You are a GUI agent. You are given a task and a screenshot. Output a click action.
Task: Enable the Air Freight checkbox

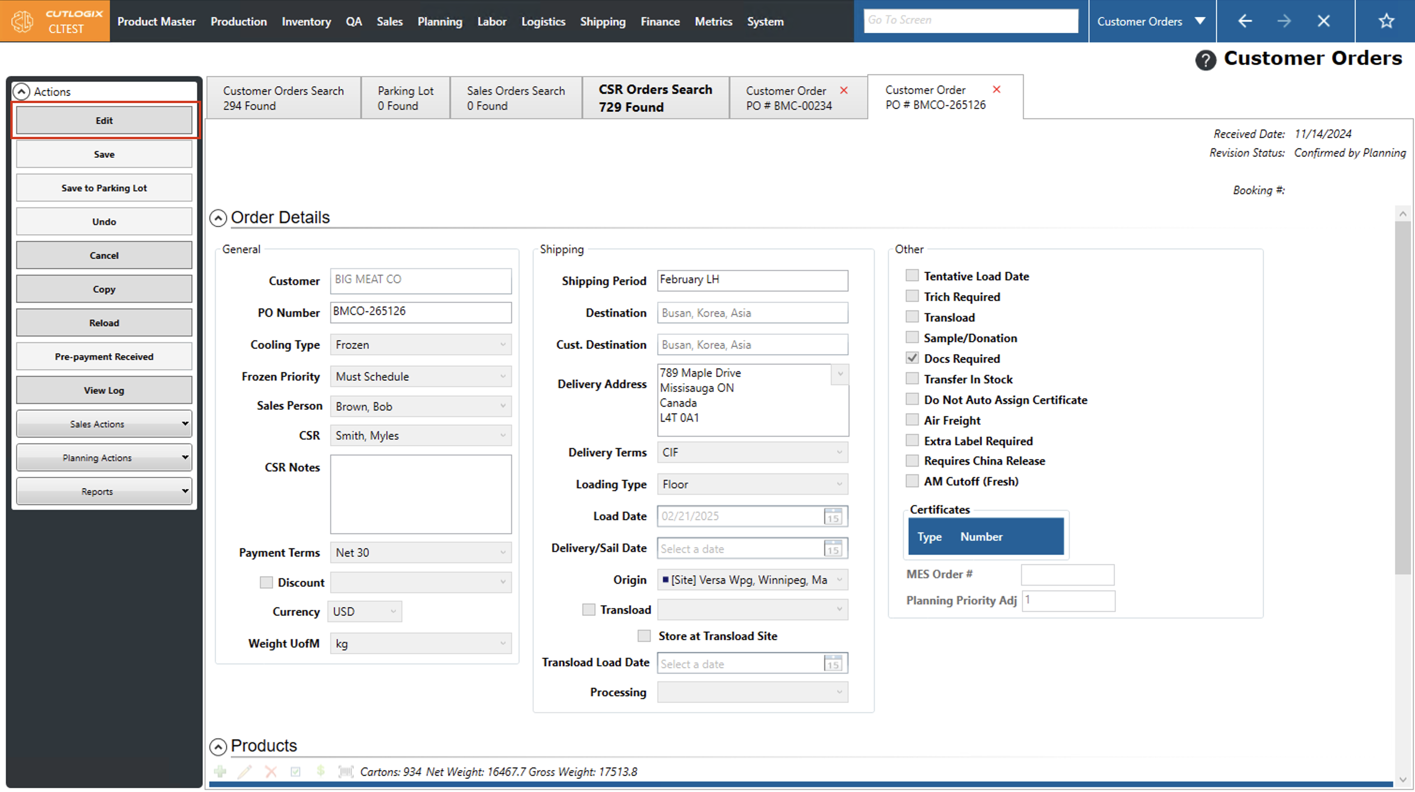point(912,420)
